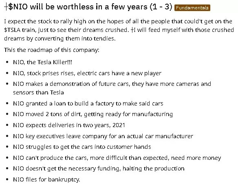The width and height of the screenshot is (238, 186).
Task: Click the Fundamentals flair tag
Action: point(192,8)
